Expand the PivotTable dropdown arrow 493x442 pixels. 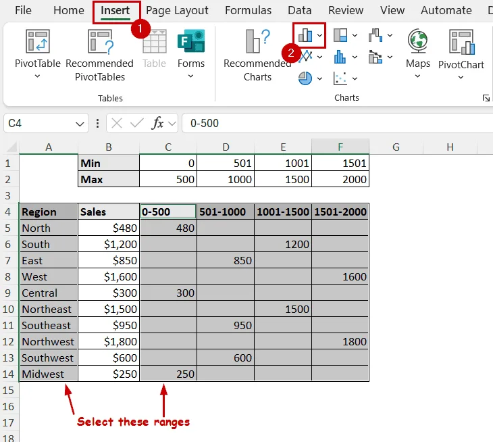tap(37, 76)
